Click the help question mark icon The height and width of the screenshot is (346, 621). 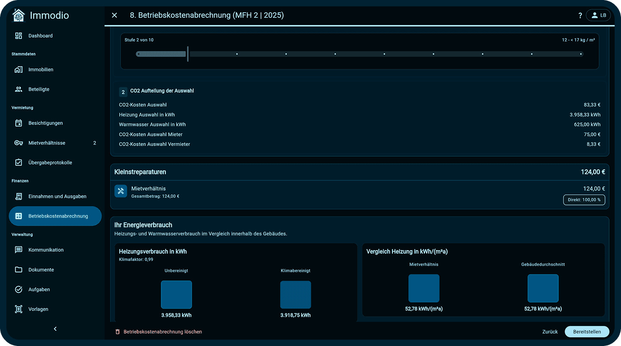click(x=580, y=15)
